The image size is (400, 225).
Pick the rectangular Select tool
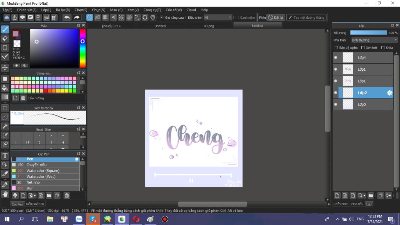point(5,108)
